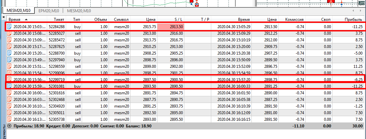Select ticket number 52285027
The height and width of the screenshot is (139, 366).
(x=57, y=33)
